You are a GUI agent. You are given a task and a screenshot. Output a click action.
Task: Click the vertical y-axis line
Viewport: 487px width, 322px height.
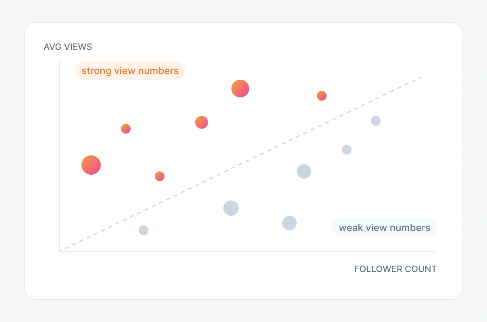coord(60,156)
